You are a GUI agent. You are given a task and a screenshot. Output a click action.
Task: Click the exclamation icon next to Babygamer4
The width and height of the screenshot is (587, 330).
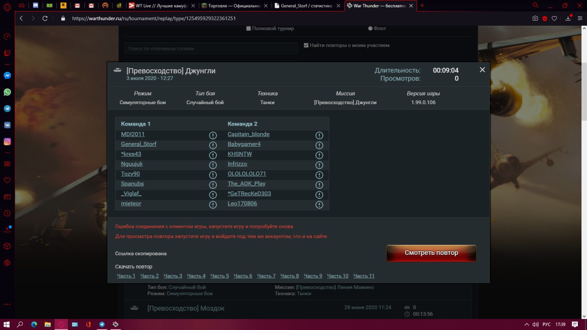pyautogui.click(x=319, y=145)
